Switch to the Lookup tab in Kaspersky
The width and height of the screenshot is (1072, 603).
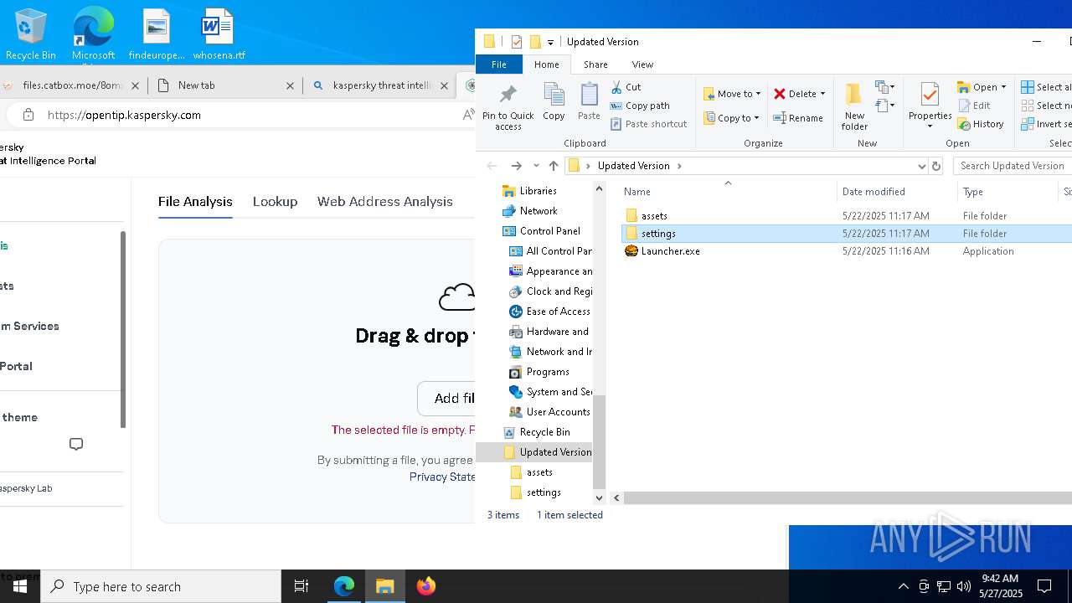click(275, 201)
